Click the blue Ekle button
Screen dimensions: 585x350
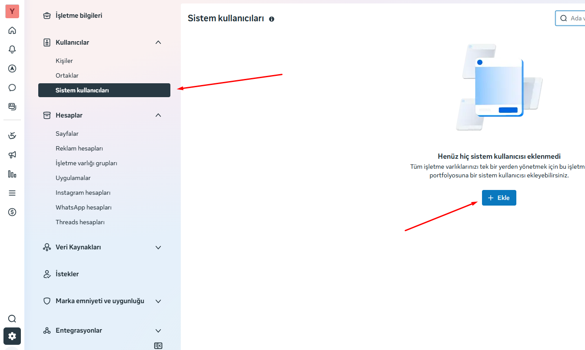click(499, 198)
